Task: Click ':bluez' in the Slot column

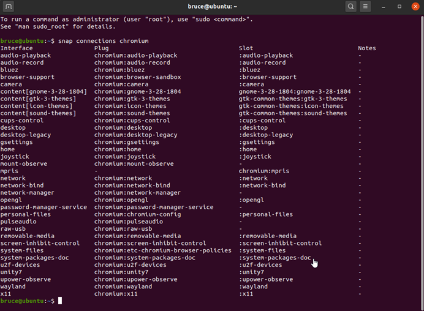Action: click(x=249, y=70)
